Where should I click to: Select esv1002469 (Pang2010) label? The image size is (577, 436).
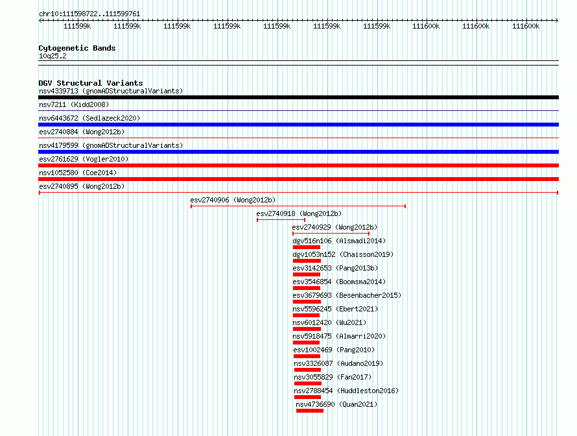click(x=334, y=350)
